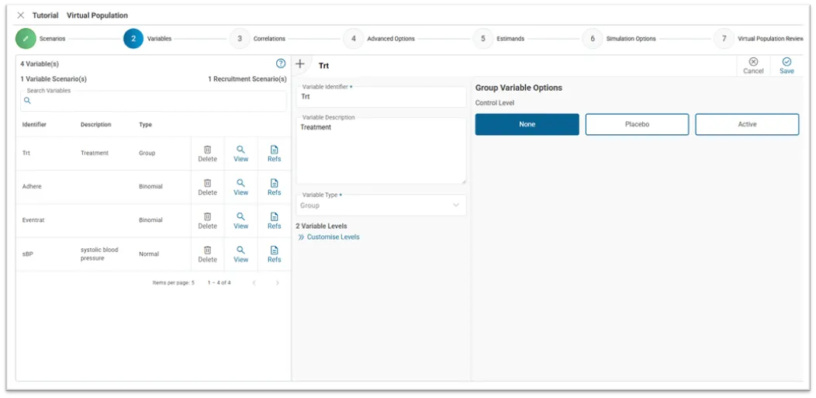Choose Active as control level

point(747,124)
